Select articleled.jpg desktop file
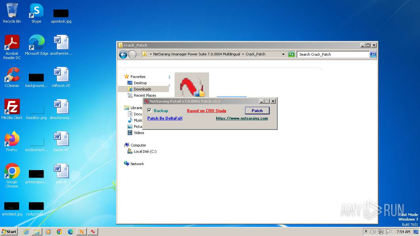420x236 pixels. click(x=12, y=209)
